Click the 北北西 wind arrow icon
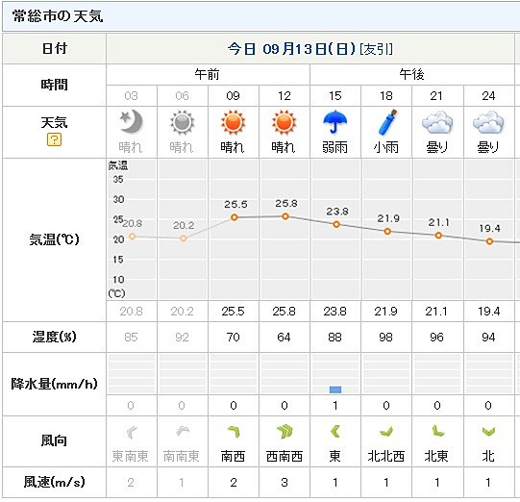Screen dimensions: 520x502 coord(386,432)
